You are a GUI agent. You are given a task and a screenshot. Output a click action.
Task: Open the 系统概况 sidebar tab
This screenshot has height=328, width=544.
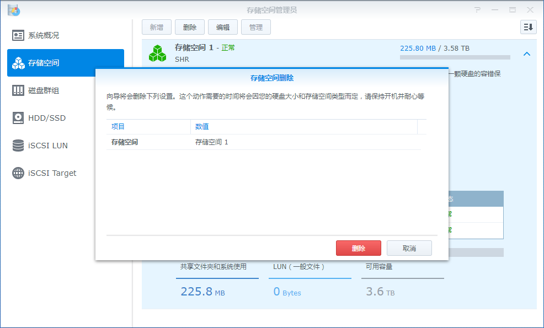pyautogui.click(x=44, y=35)
